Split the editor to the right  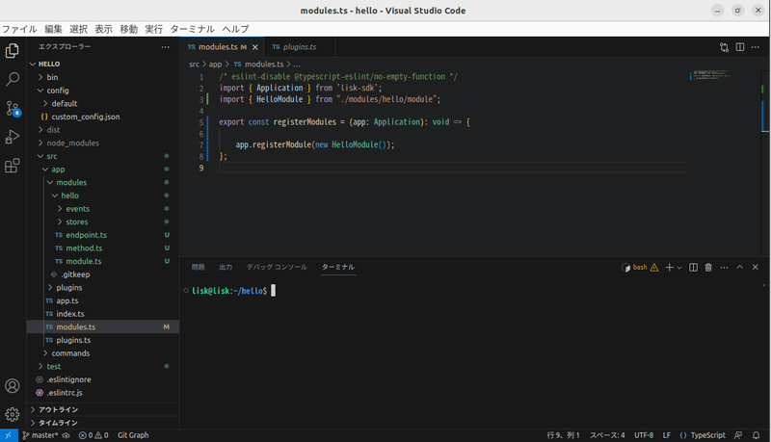tap(740, 47)
